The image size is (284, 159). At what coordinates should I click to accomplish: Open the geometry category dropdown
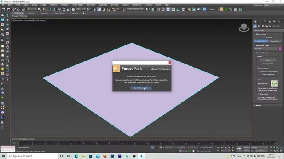point(268,30)
